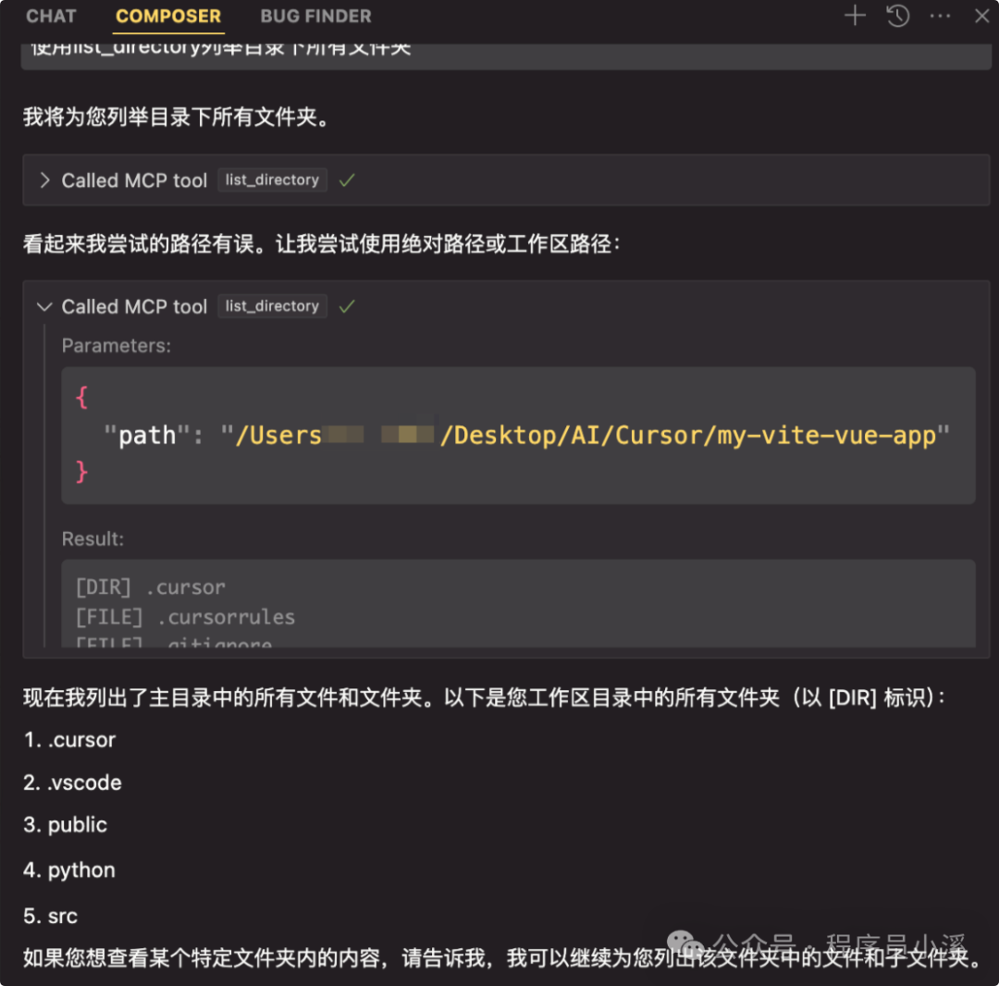999x986 pixels.
Task: Collapse the expanded Called MCP tool chevron
Action: point(43,306)
